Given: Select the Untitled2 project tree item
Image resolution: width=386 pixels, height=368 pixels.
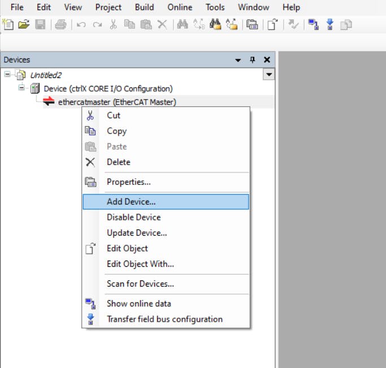Looking at the screenshot, I should point(46,75).
